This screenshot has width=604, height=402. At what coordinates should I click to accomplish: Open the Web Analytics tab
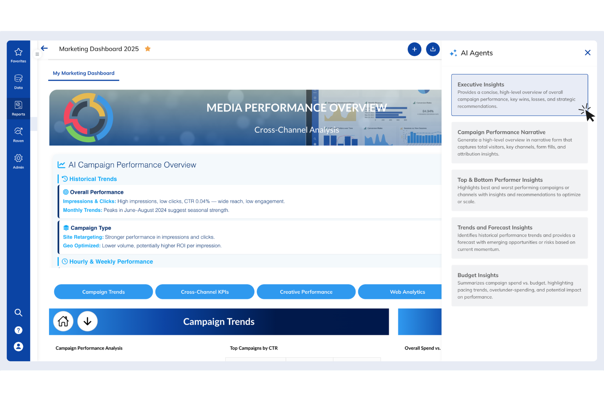coord(407,292)
